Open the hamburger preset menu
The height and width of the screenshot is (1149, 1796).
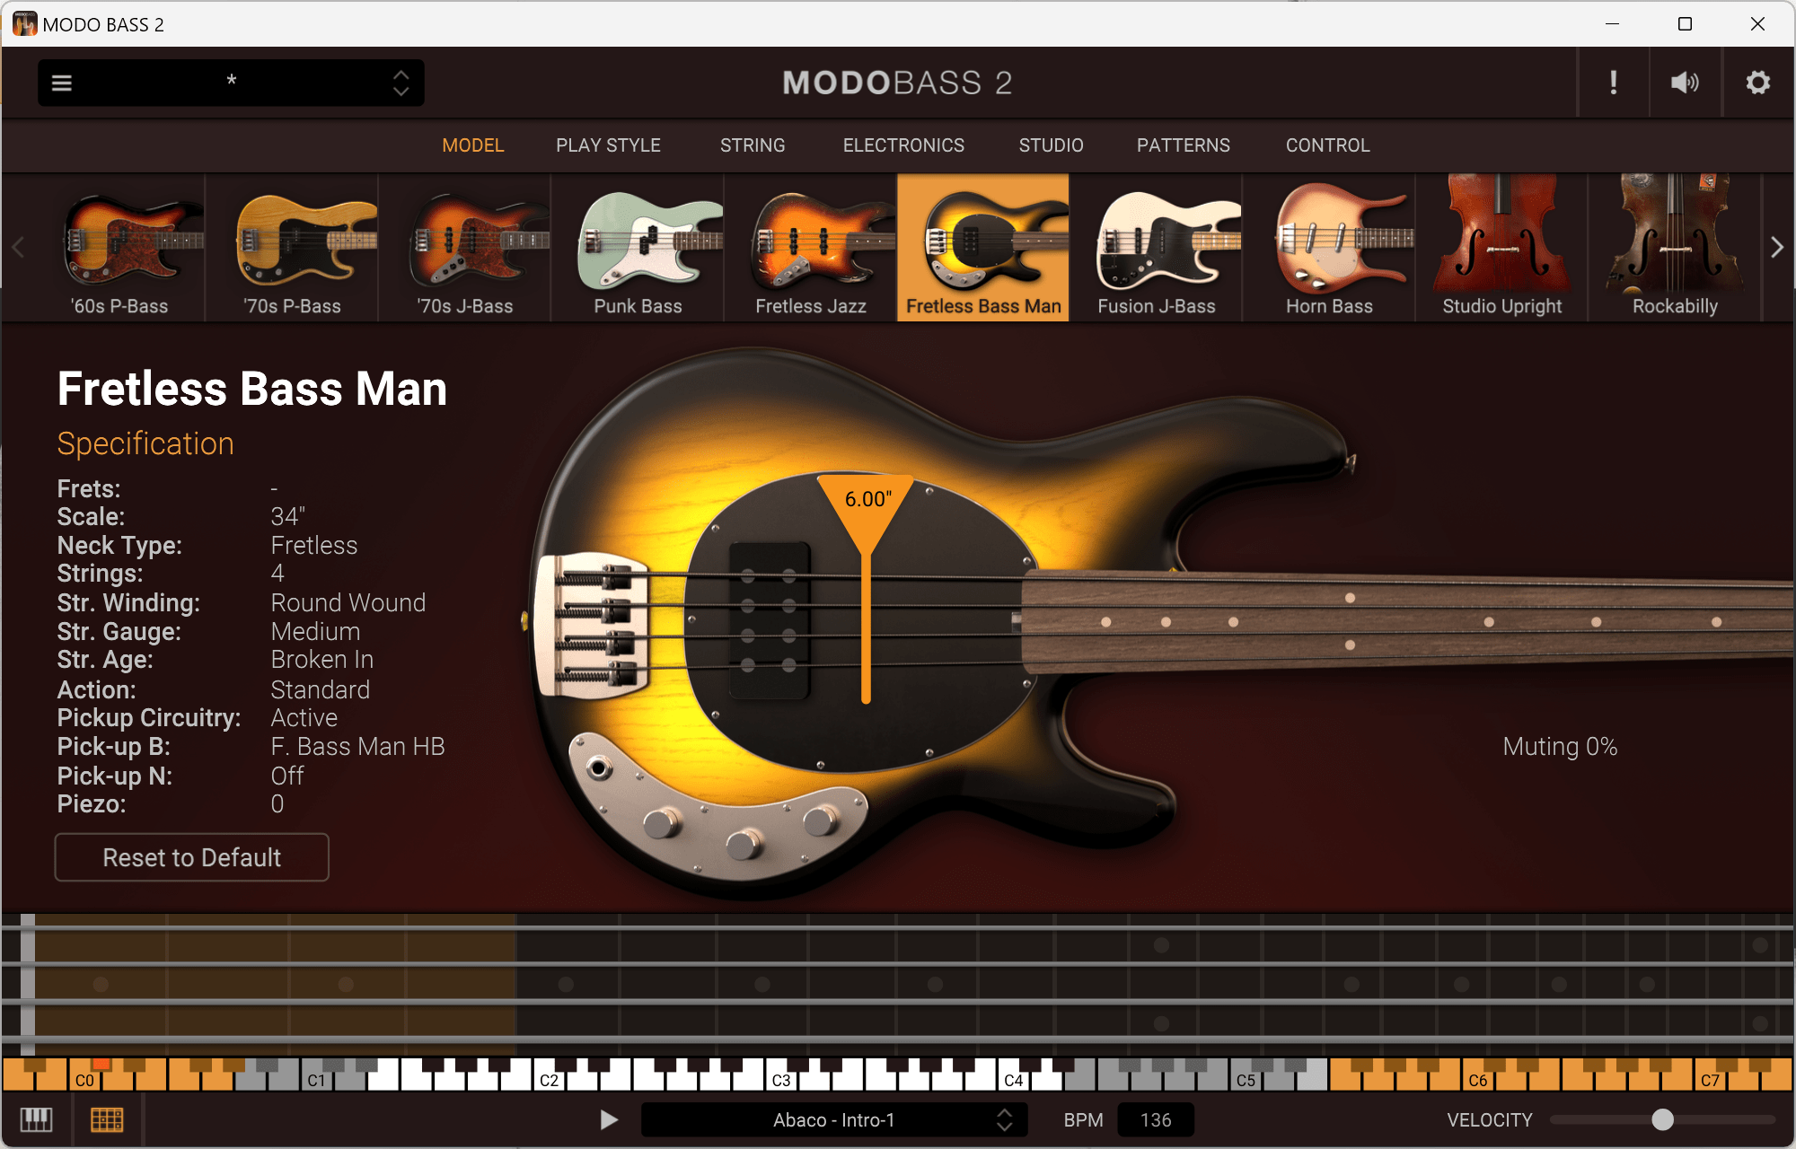61,83
